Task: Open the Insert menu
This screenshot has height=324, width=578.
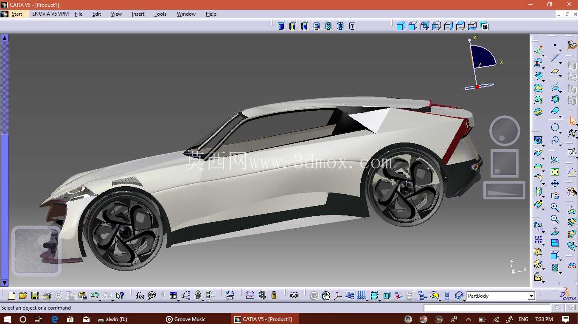Action: pyautogui.click(x=138, y=14)
